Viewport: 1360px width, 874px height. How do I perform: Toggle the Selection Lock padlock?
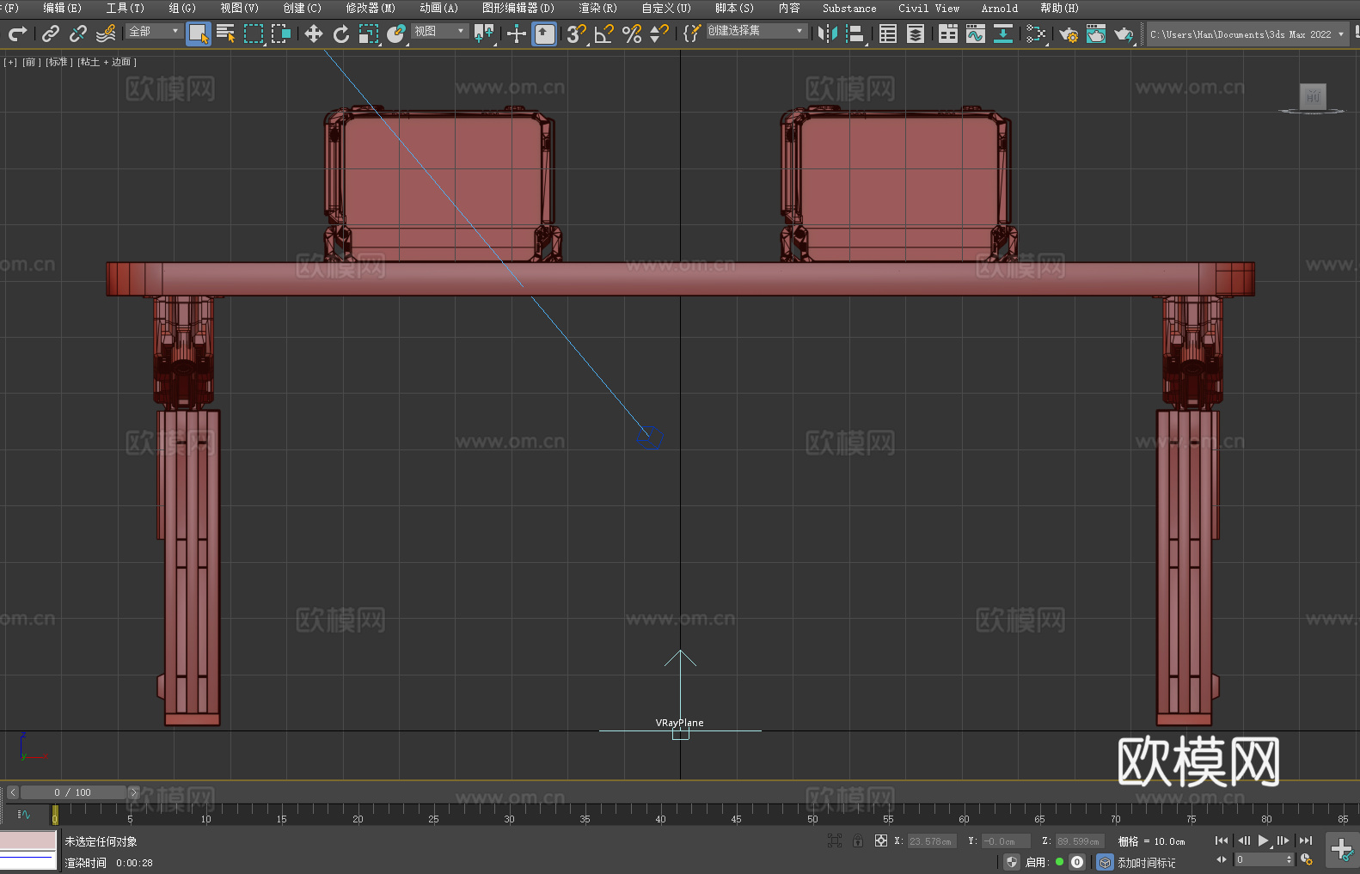(x=858, y=840)
